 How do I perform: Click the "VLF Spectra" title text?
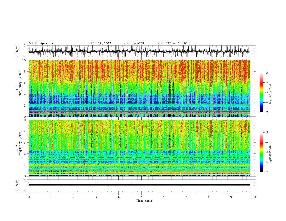(41, 43)
